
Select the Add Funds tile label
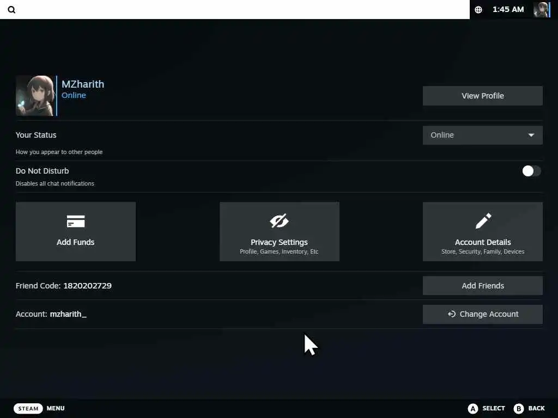coord(75,242)
